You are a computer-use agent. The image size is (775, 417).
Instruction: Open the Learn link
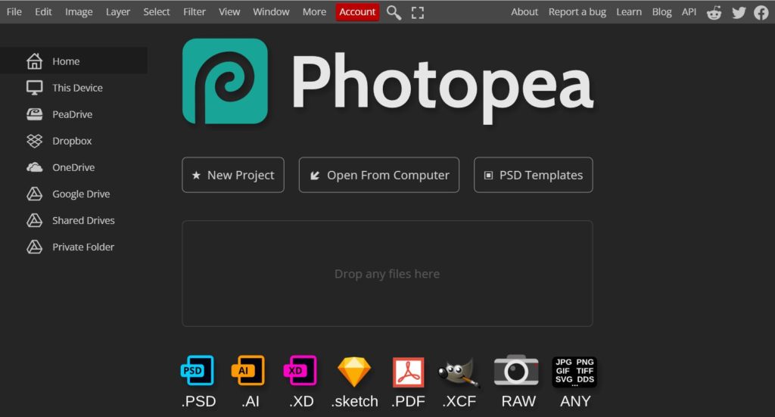[629, 12]
